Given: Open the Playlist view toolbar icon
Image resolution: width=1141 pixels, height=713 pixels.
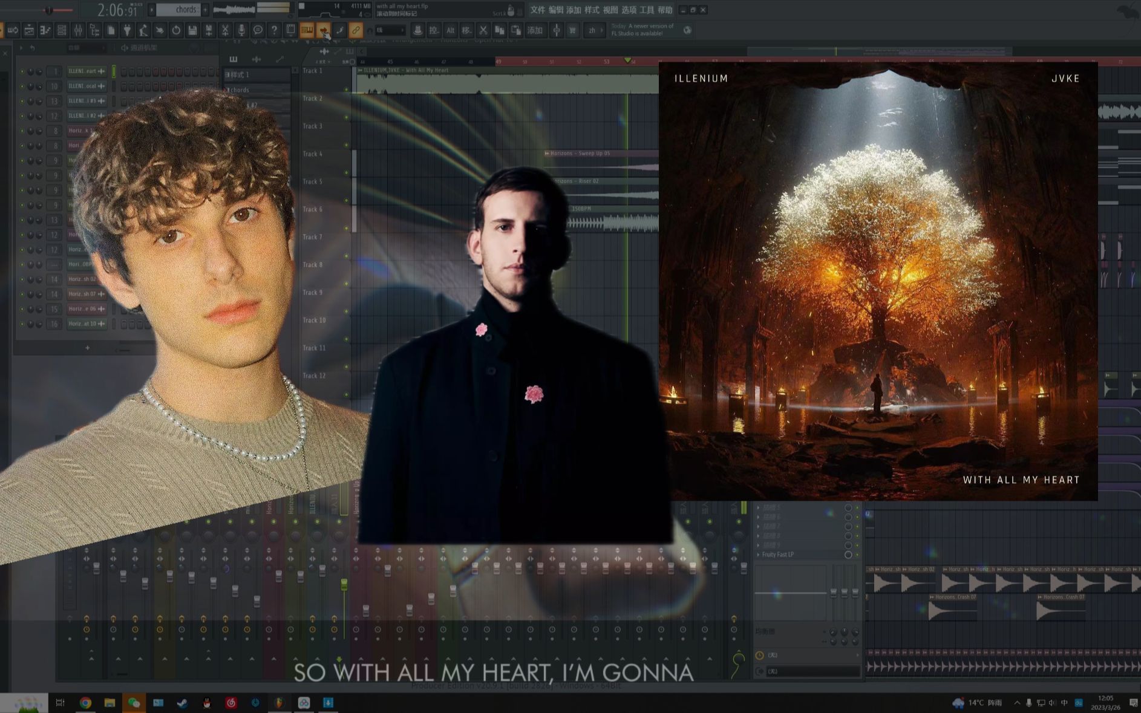Looking at the screenshot, I should [29, 30].
